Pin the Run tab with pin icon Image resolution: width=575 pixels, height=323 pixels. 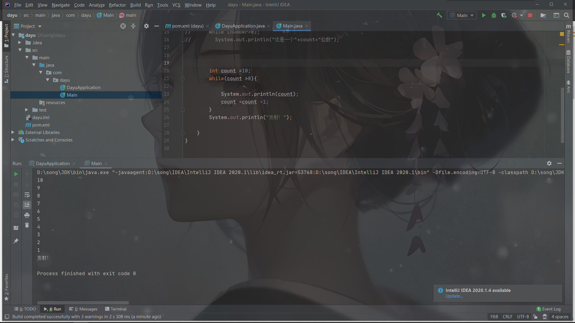[16, 241]
